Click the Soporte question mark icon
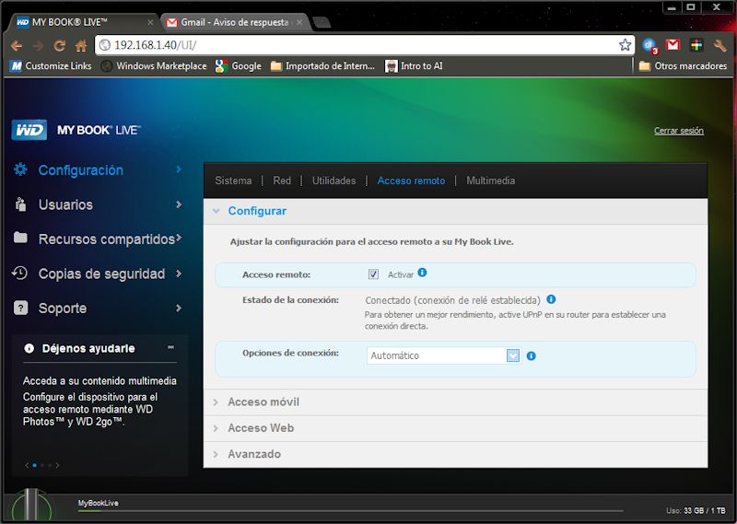Screen dimensions: 737x524 [20, 308]
